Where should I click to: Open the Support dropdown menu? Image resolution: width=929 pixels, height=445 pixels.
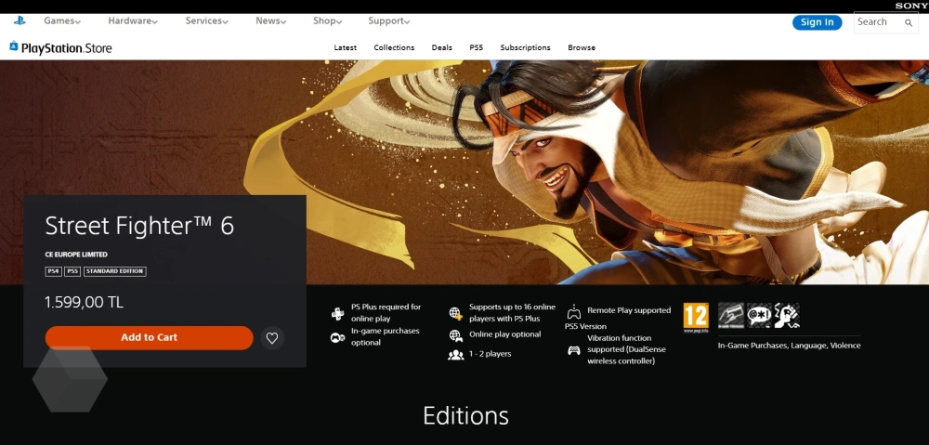388,21
